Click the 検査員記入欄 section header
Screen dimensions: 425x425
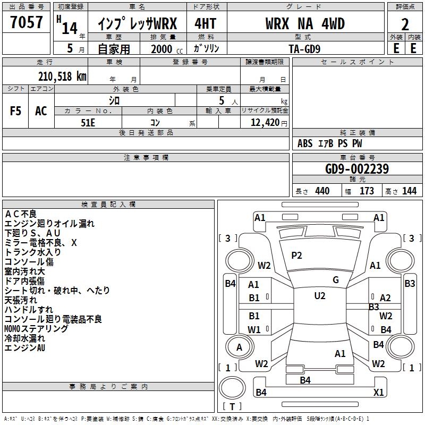108,205
